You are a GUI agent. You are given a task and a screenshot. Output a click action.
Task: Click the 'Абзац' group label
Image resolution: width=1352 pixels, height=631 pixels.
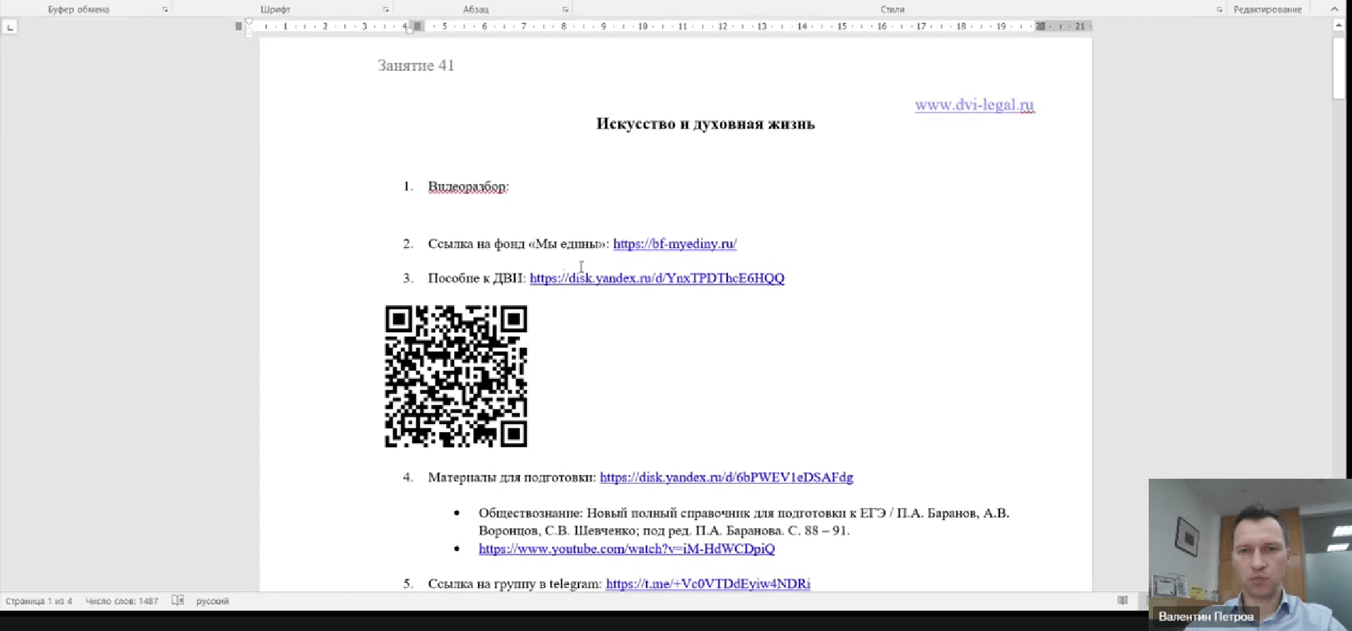tap(476, 10)
